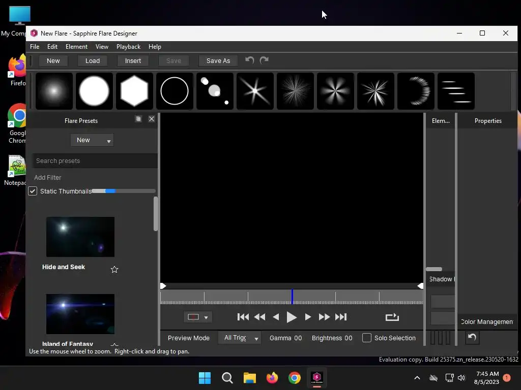Click the redo arrow in toolbar

click(264, 60)
